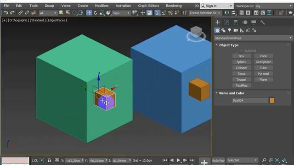Select and Link tool

[20, 13]
